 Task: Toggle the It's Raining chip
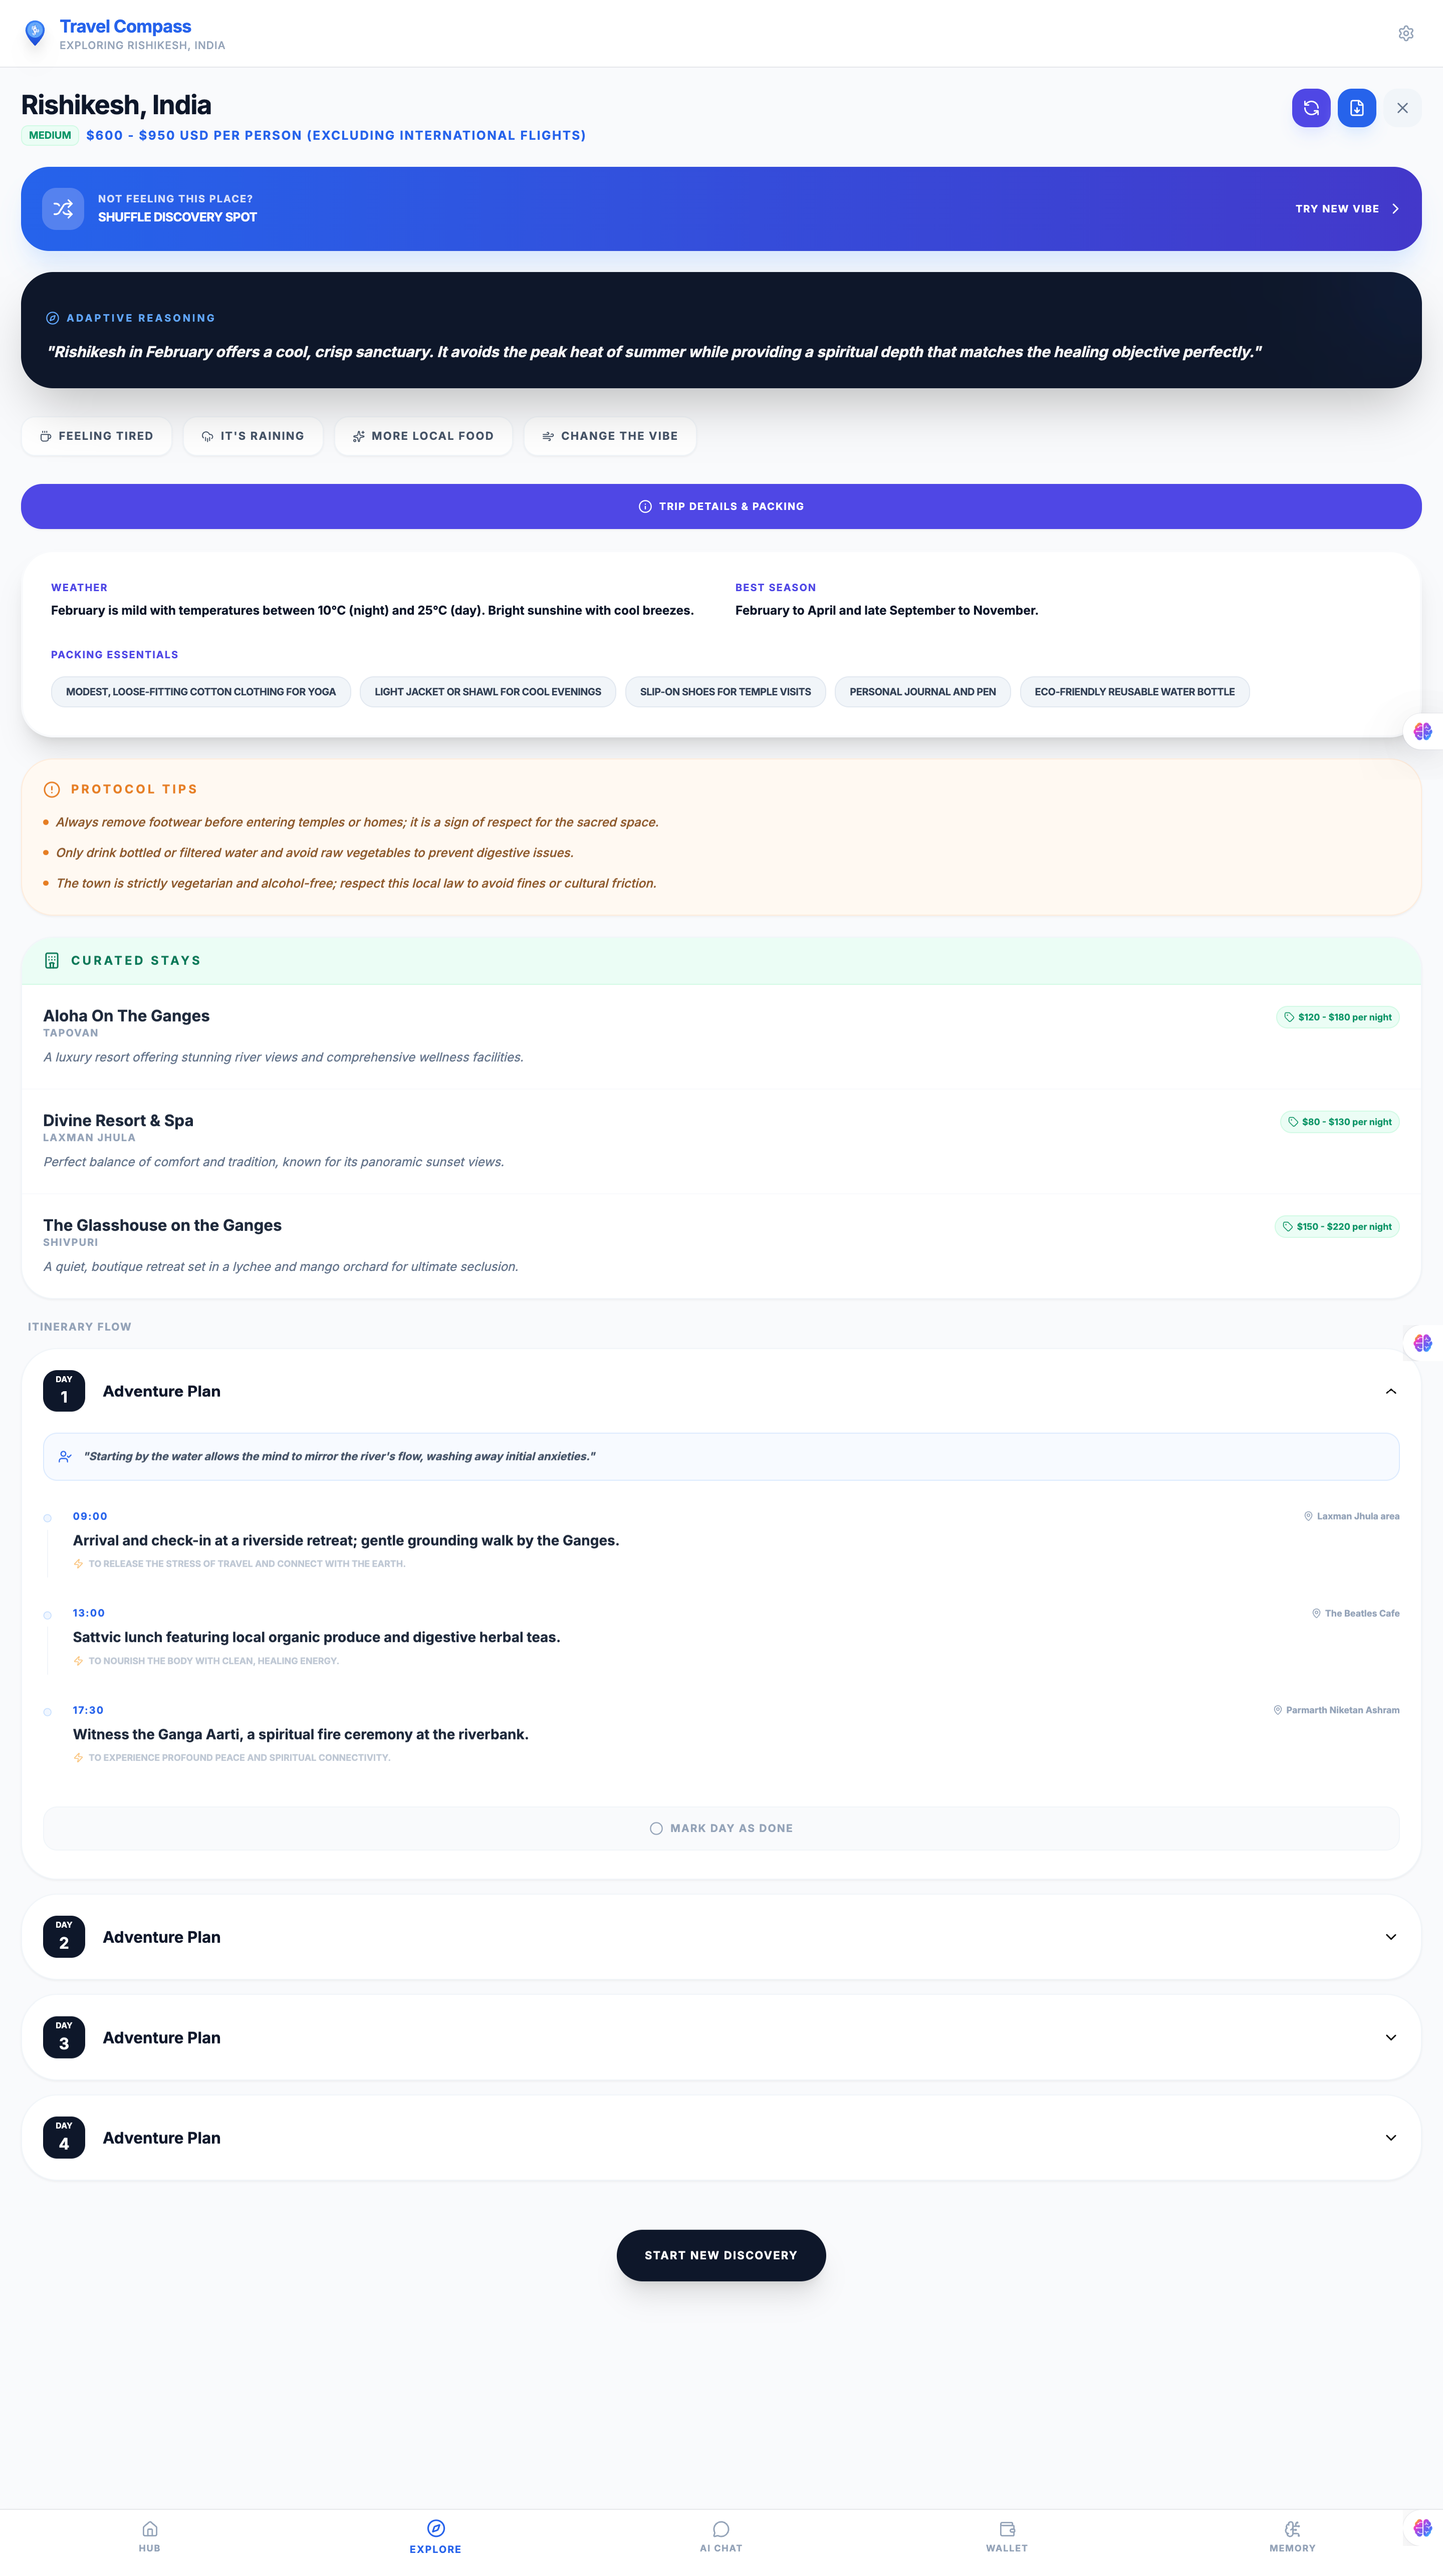point(253,436)
